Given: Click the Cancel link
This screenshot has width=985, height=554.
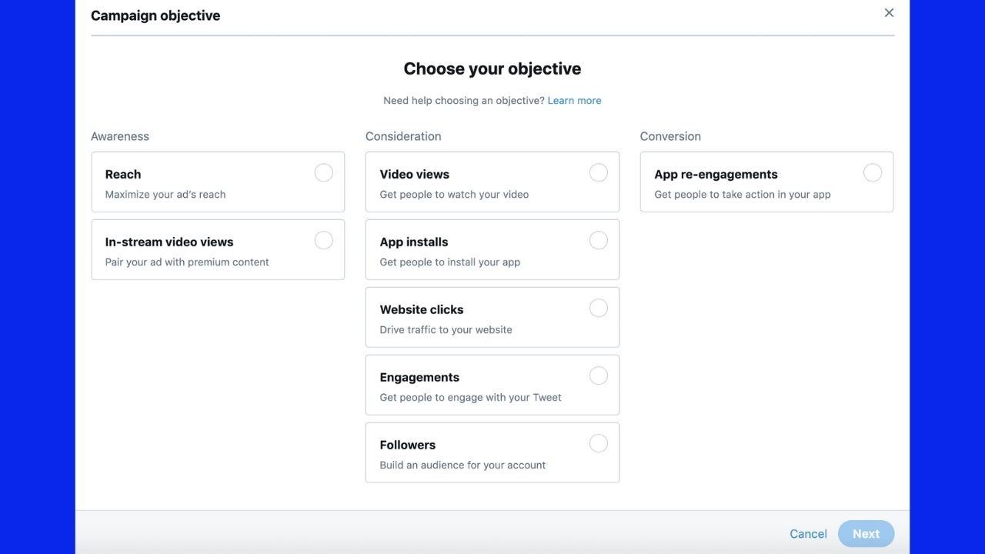Looking at the screenshot, I should click(x=808, y=534).
